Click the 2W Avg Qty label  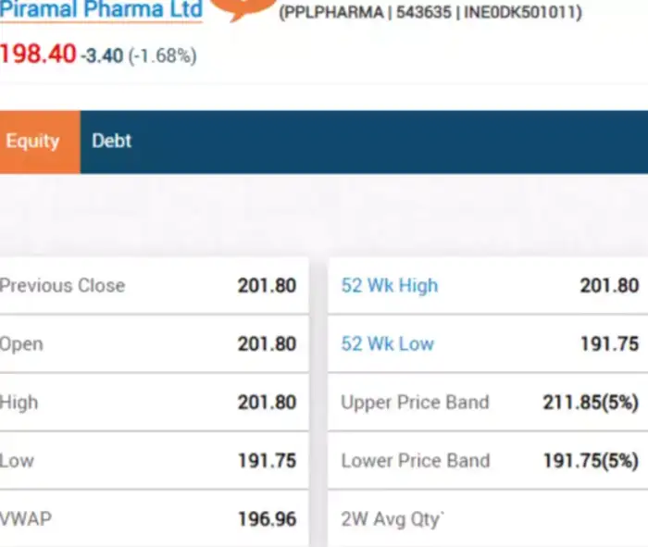click(x=393, y=519)
